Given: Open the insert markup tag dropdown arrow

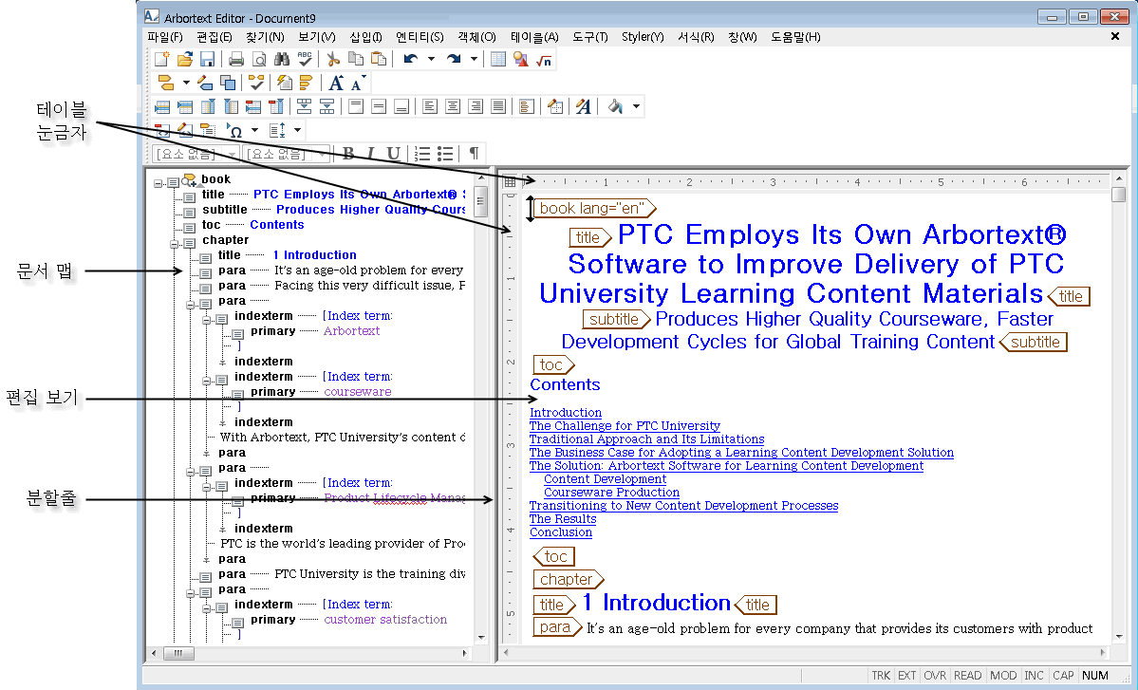Looking at the screenshot, I should [186, 83].
